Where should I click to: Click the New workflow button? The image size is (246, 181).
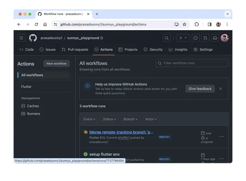[56, 64]
